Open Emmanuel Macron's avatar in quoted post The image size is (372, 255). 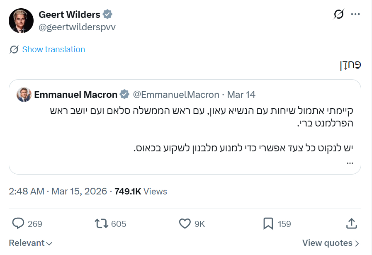[x=24, y=95]
